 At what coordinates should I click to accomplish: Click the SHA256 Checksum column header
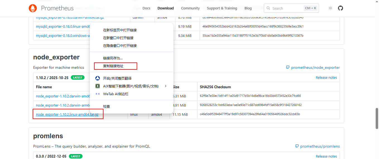click(215, 87)
